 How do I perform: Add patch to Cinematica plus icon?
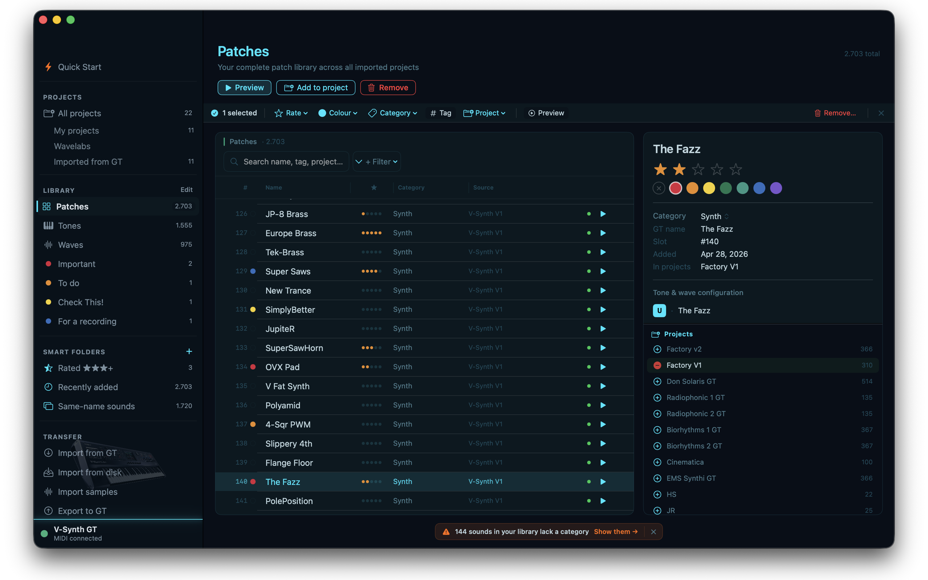pos(657,462)
